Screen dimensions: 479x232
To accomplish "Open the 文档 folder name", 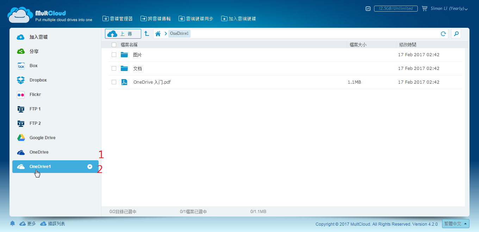I will [x=138, y=69].
